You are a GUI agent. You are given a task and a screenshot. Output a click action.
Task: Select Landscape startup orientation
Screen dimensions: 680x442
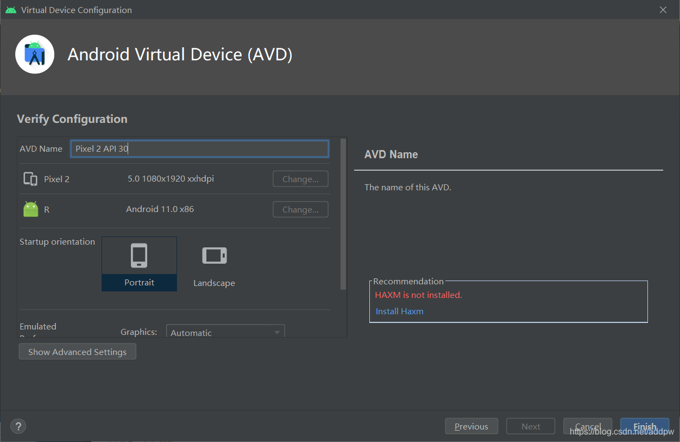point(214,265)
